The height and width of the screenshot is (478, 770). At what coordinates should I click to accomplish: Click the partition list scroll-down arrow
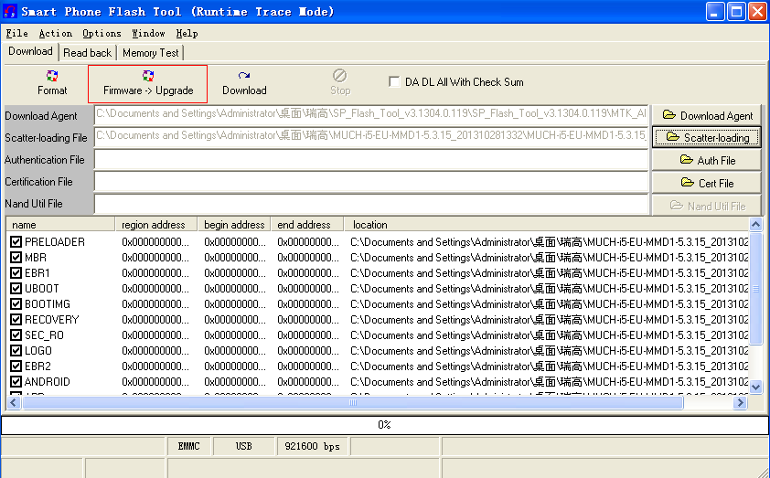[x=755, y=388]
